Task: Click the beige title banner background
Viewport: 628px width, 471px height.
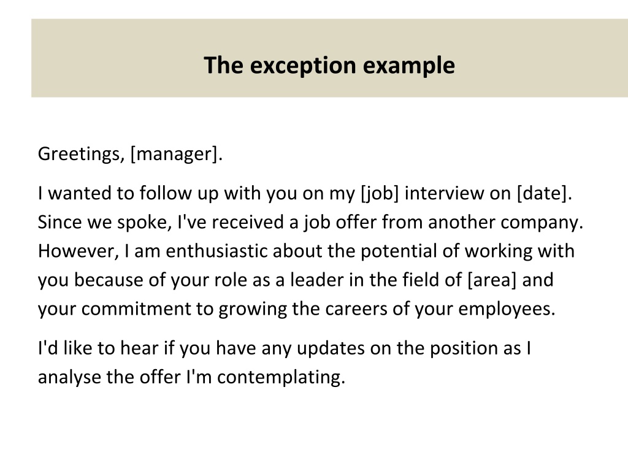Action: click(329, 58)
